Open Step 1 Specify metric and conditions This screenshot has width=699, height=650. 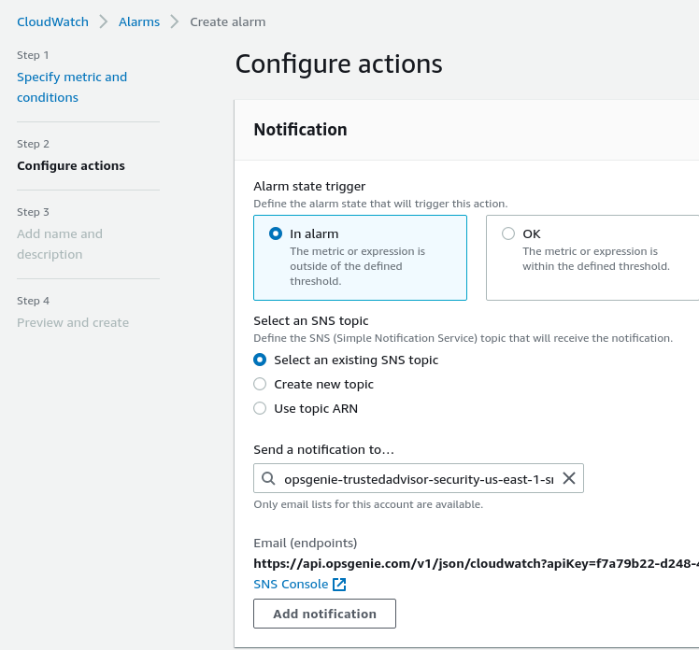click(72, 87)
